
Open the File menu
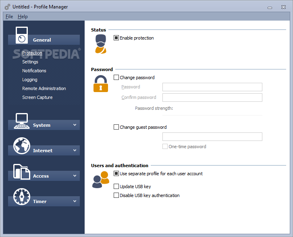pyautogui.click(x=9, y=17)
